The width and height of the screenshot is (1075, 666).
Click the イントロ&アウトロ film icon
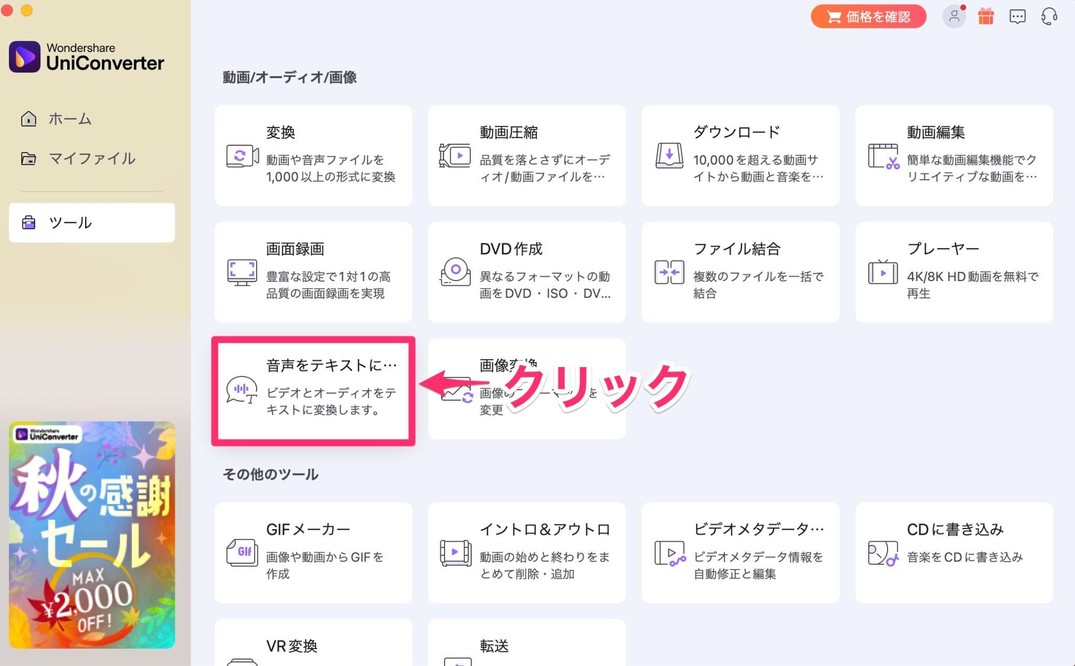click(x=455, y=553)
